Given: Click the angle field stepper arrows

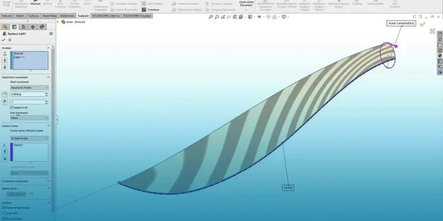Looking at the screenshot, I should click(x=47, y=94).
